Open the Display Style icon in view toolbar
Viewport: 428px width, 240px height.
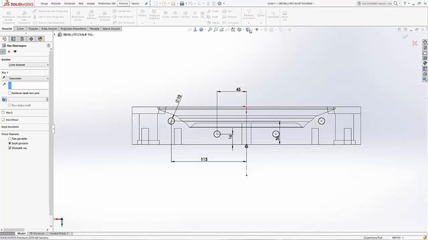pyautogui.click(x=248, y=29)
